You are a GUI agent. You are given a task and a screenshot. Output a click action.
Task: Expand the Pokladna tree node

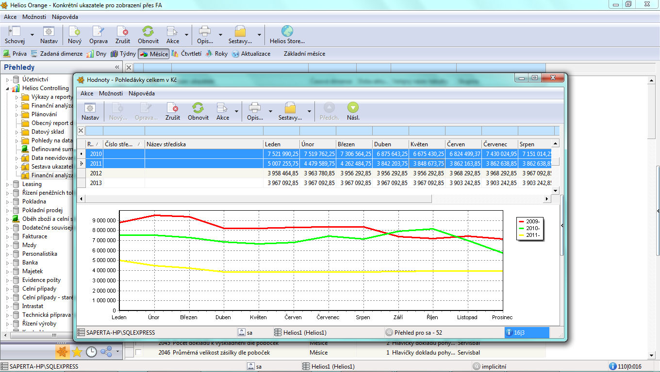[x=7, y=201]
